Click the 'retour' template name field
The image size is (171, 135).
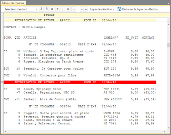[x=87, y=15]
